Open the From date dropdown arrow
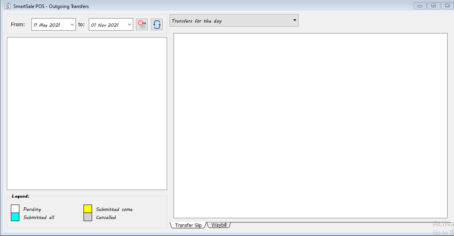The height and width of the screenshot is (236, 454). pos(72,25)
